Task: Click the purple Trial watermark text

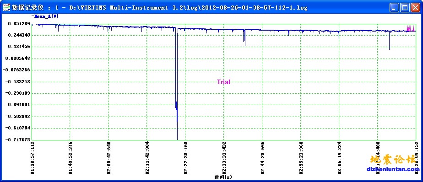Action: click(x=224, y=82)
